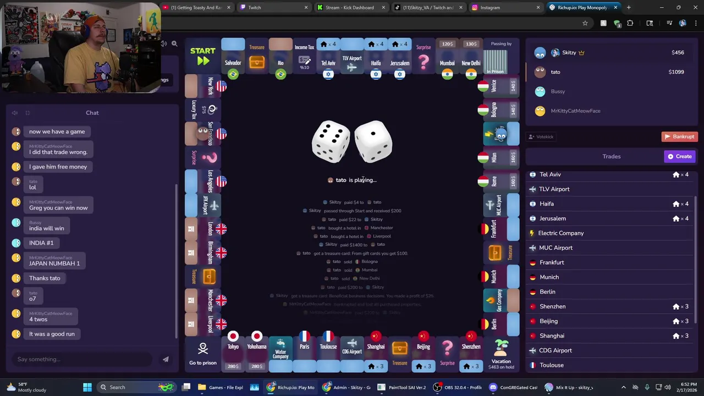Select player Skitzy in players list
The height and width of the screenshot is (396, 704).
click(612, 53)
